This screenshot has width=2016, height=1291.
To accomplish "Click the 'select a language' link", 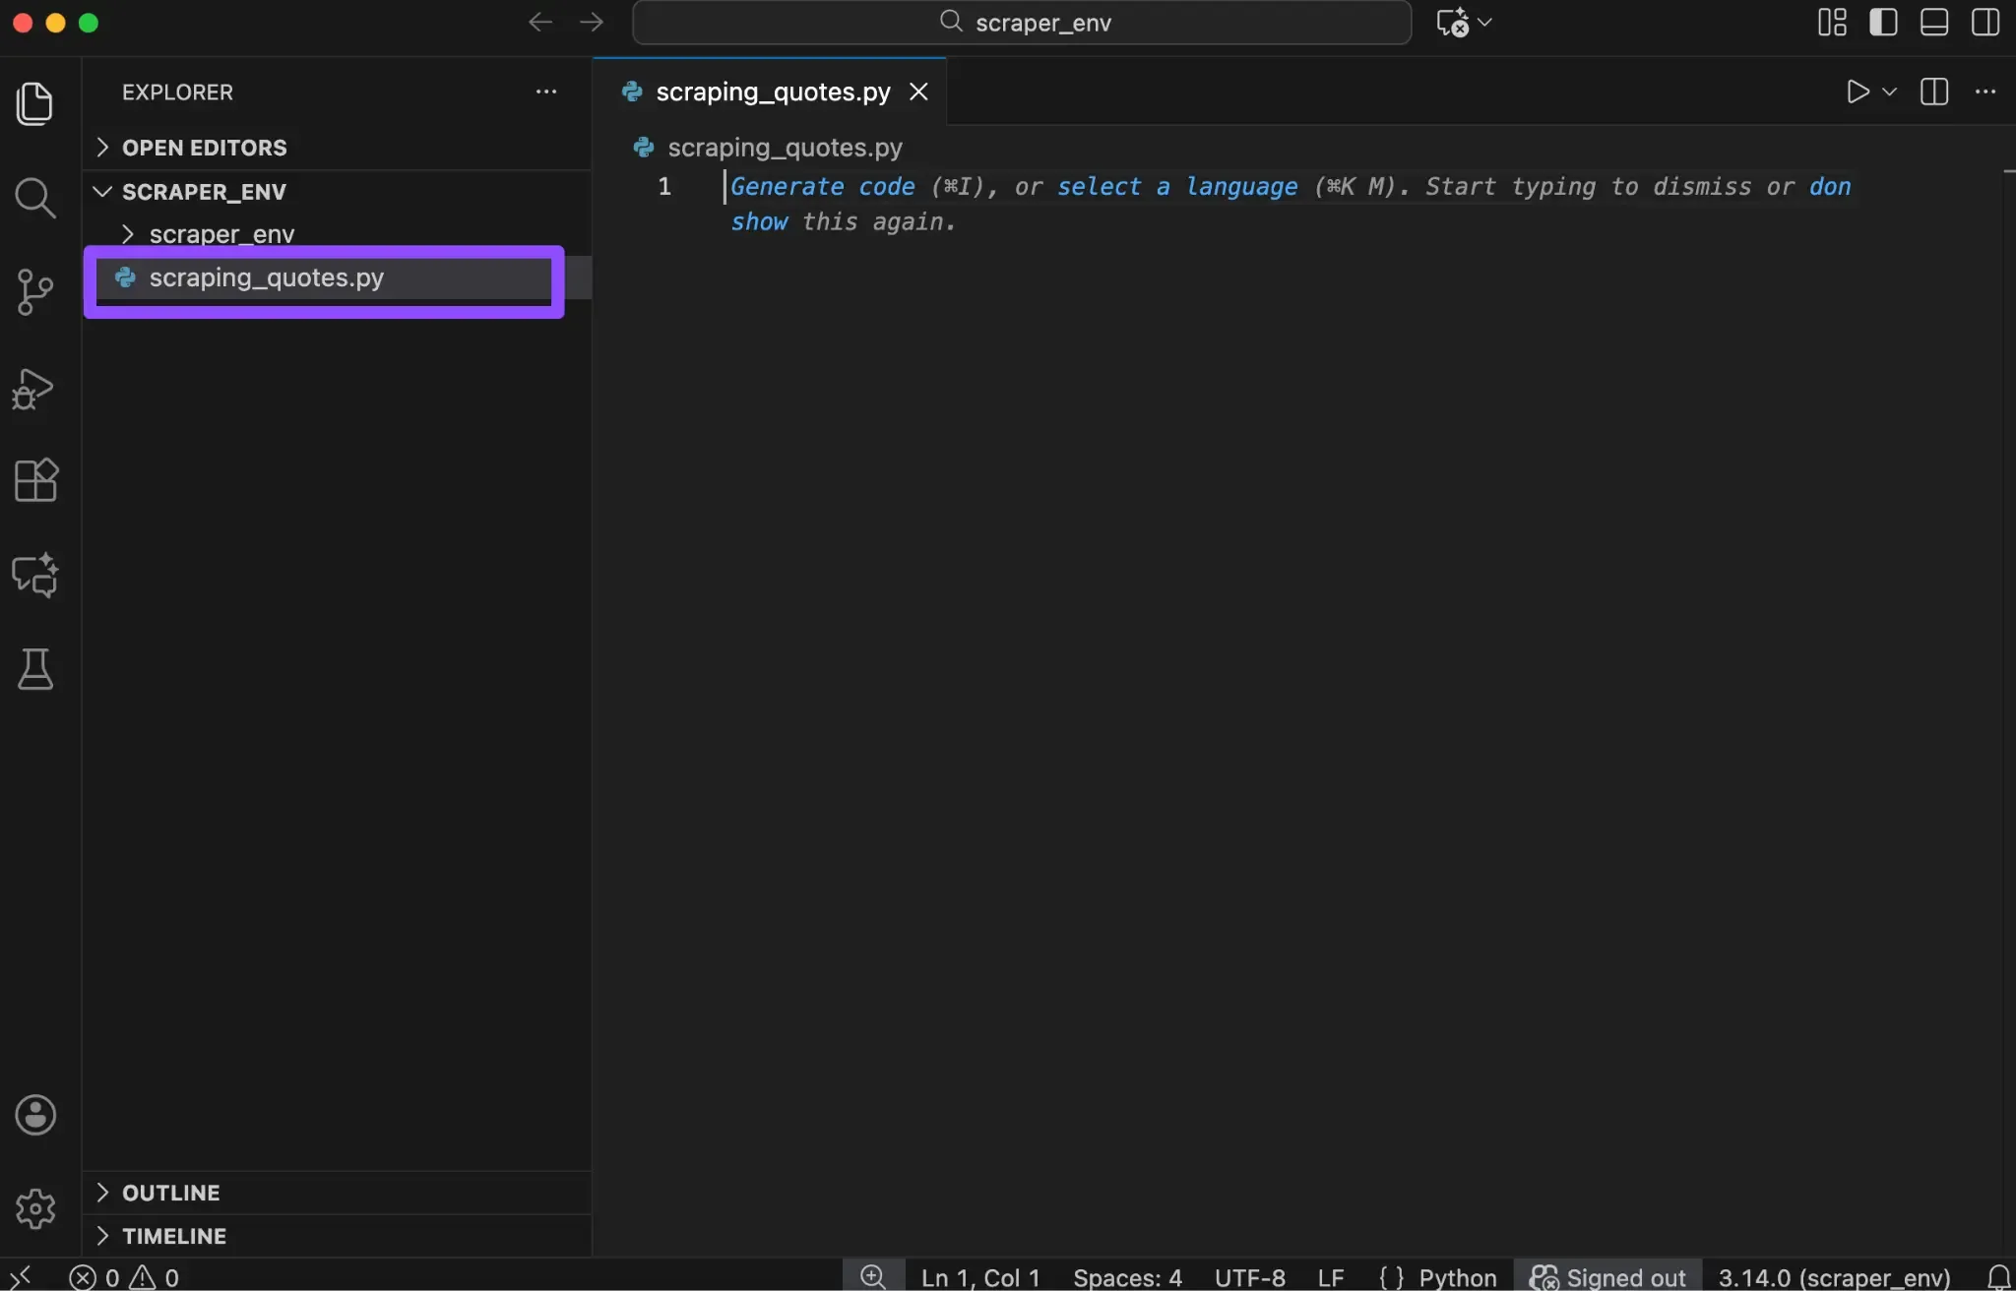I will (x=1177, y=187).
